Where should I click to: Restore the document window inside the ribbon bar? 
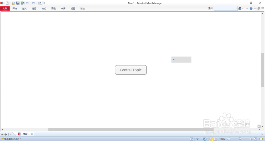[x=259, y=8]
